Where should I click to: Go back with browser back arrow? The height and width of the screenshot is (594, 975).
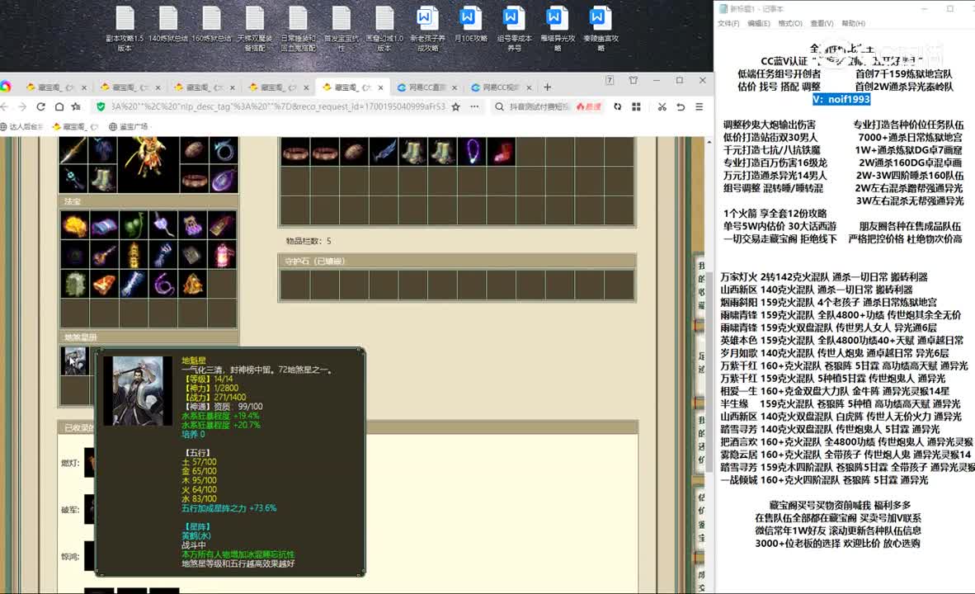pos(4,107)
